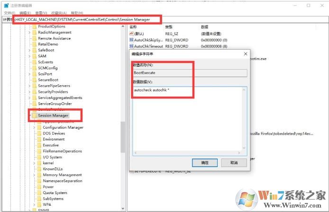Viewport: 329px width, 212px height.
Task: Click the value data box's scroll-right arrow
Action: tap(239, 153)
